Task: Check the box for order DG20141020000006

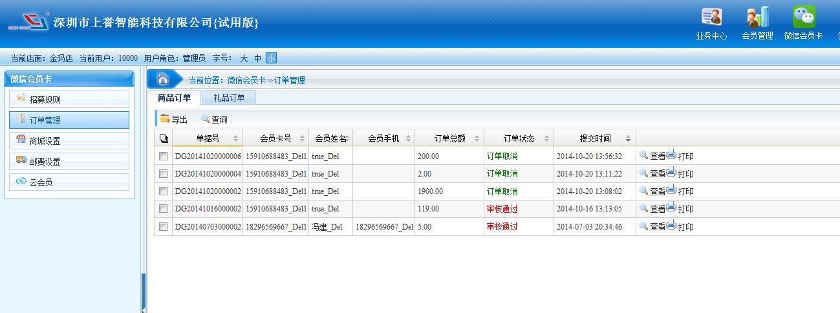Action: [x=163, y=156]
